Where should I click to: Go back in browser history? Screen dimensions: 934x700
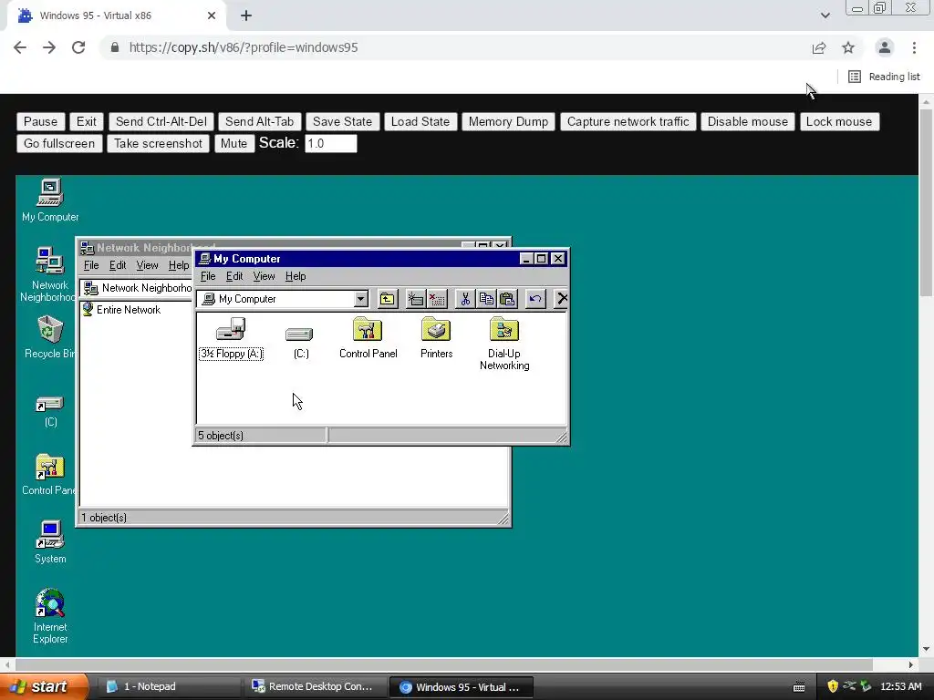pyautogui.click(x=20, y=47)
